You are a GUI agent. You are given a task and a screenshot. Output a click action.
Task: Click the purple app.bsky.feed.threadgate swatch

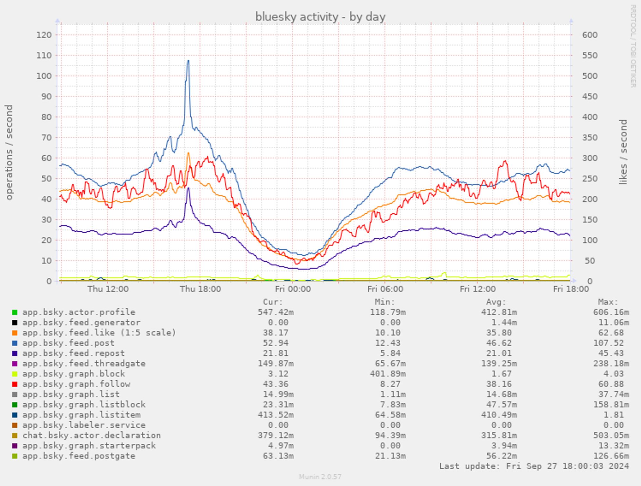point(14,363)
